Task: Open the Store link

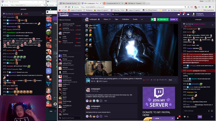Action: point(102,14)
